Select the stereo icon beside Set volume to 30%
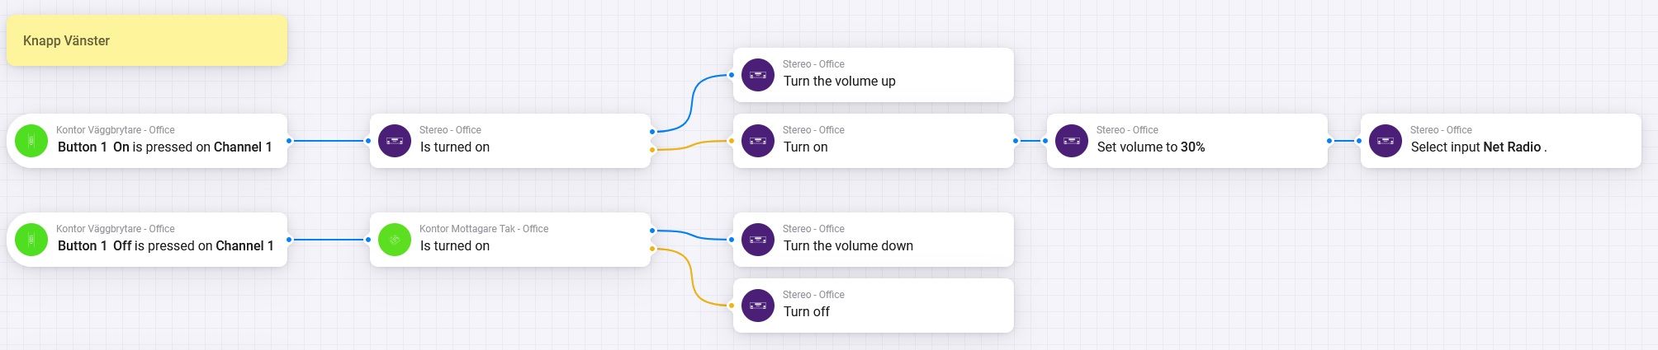The width and height of the screenshot is (1658, 350). 1072,141
